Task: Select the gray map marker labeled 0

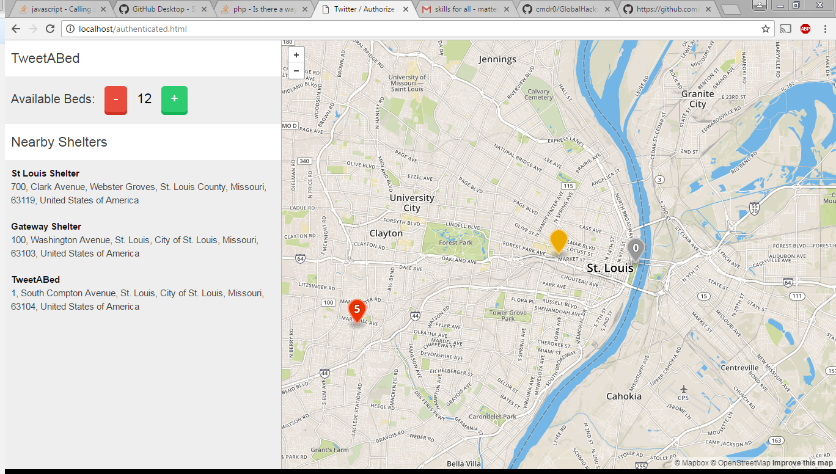Action: [636, 249]
